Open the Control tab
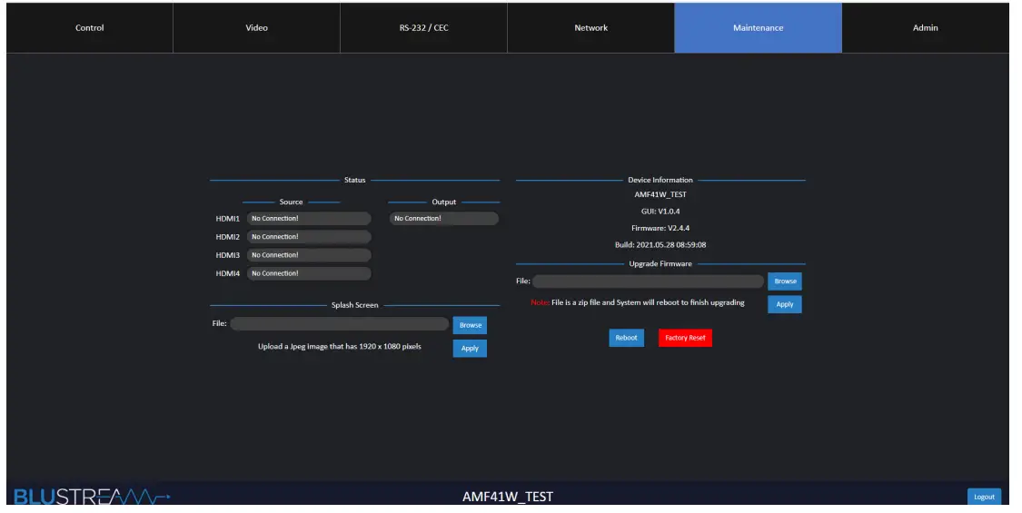This screenshot has width=1022, height=513. (x=90, y=28)
